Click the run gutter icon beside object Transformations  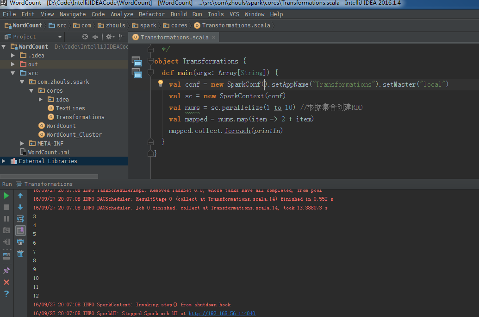(x=137, y=62)
